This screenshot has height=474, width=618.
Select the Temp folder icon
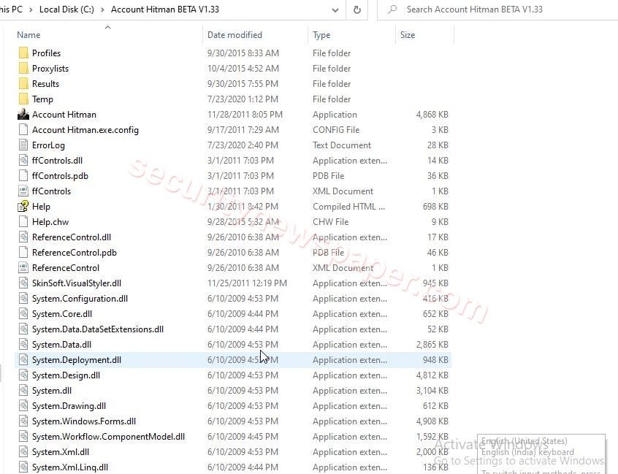point(23,99)
